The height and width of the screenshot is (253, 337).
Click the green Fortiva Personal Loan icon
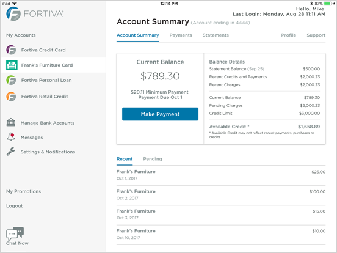[x=11, y=80]
